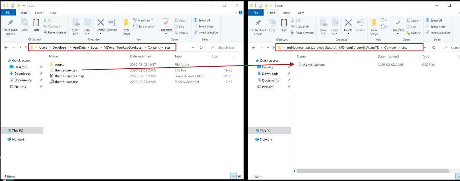Go up one level in left window
460x181 pixels.
26,47
